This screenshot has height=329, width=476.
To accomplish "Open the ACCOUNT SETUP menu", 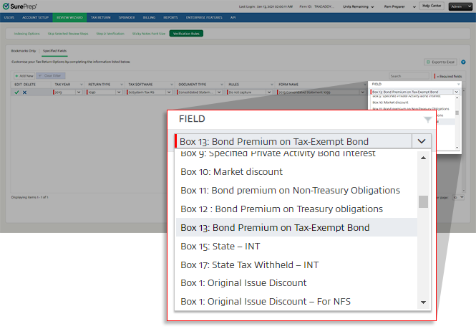I will [35, 18].
